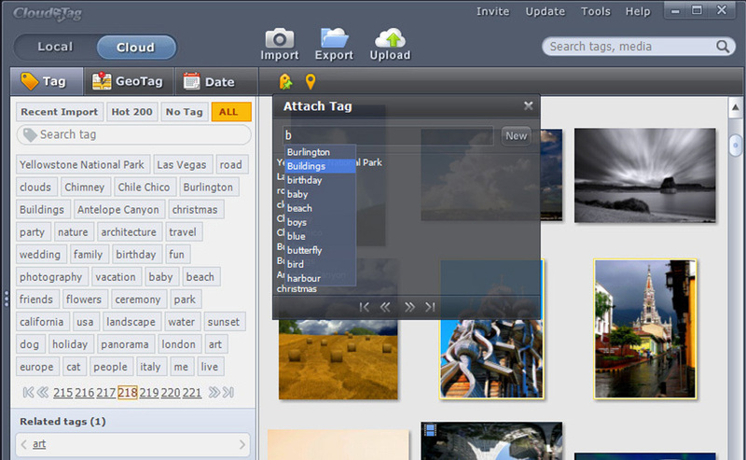Screen dimensions: 746x460
Task: Close the Attach Tag dialog
Action: (x=528, y=105)
